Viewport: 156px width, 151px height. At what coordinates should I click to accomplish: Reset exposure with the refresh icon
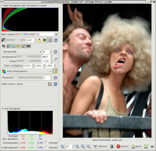[x=56, y=40]
